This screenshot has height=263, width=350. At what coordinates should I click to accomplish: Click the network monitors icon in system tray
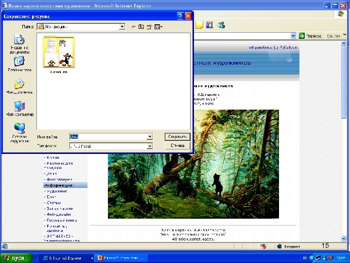coord(318,258)
